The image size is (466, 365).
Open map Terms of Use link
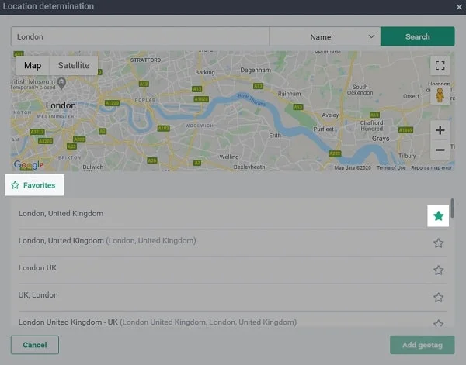[x=391, y=168]
